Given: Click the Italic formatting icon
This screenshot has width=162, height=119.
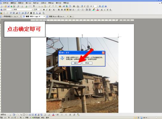Looking at the screenshot, I should (x=47, y=10).
